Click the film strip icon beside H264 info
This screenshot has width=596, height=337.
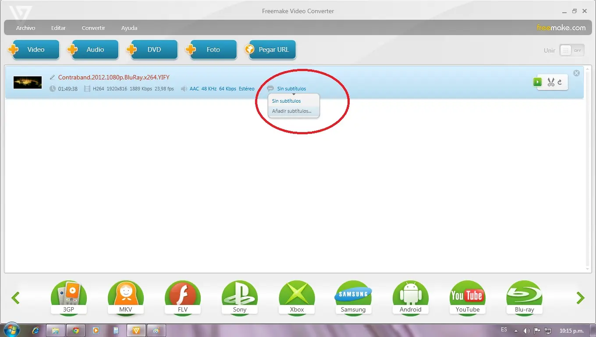coord(87,89)
